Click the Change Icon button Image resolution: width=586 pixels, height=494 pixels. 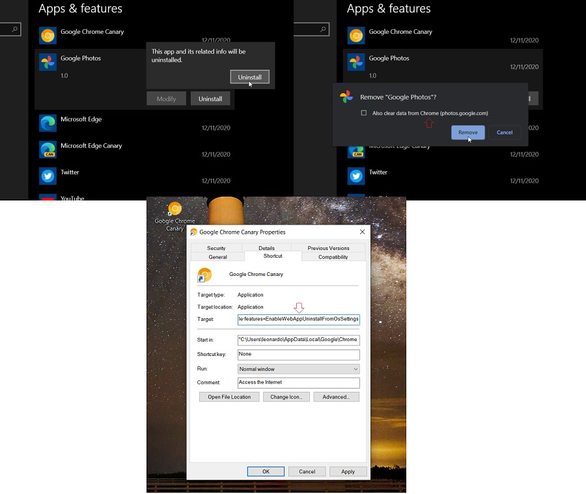point(286,397)
